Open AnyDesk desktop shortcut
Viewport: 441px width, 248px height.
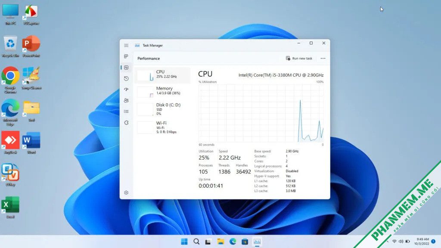pos(10,143)
